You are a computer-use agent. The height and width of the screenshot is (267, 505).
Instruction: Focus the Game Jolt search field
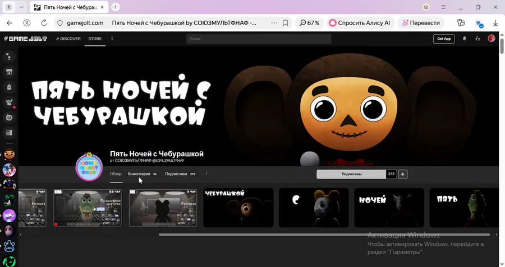point(259,39)
